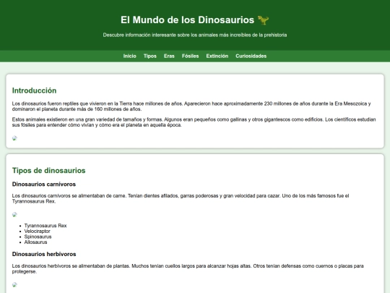Image resolution: width=390 pixels, height=293 pixels.
Task: Click the paragraph starting 'Estos animales existieron'
Action: 194,122
